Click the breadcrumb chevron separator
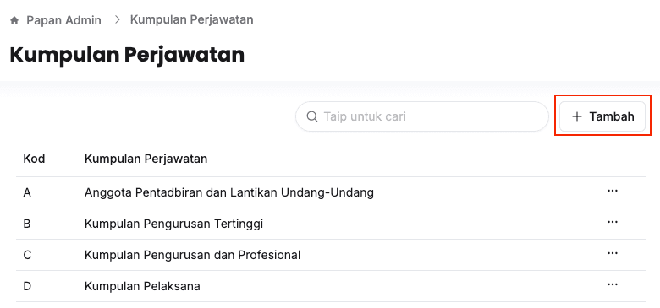 (x=118, y=19)
